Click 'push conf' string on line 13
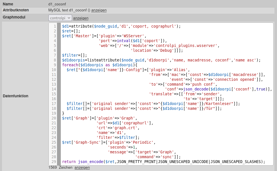This screenshot has height=171, width=277. point(202,84)
